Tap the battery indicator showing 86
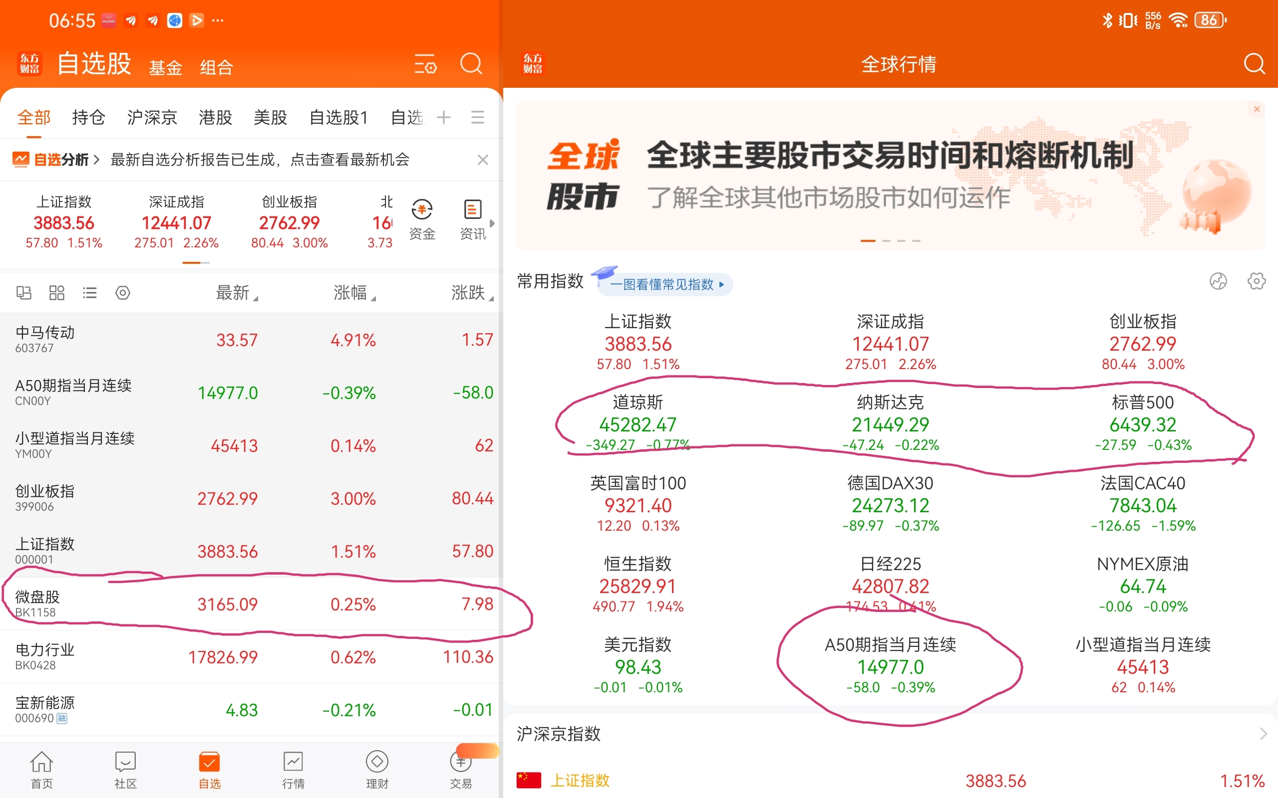 (x=1211, y=20)
